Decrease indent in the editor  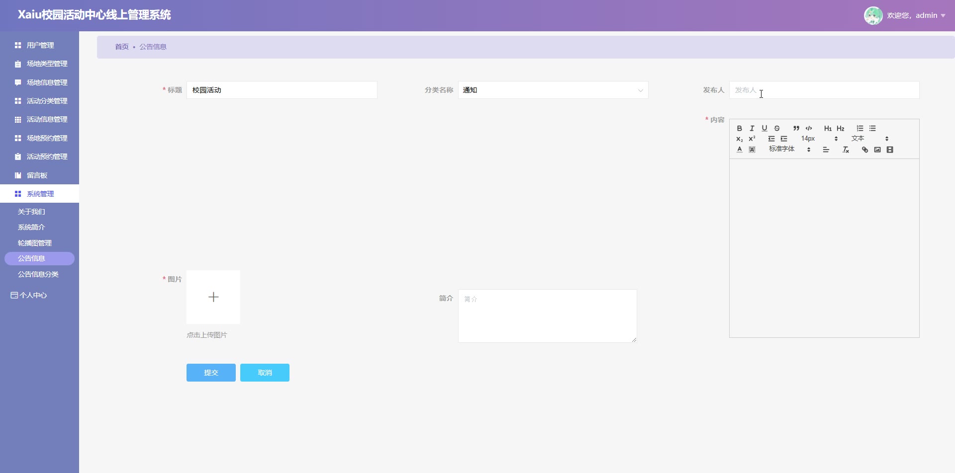[x=771, y=139]
